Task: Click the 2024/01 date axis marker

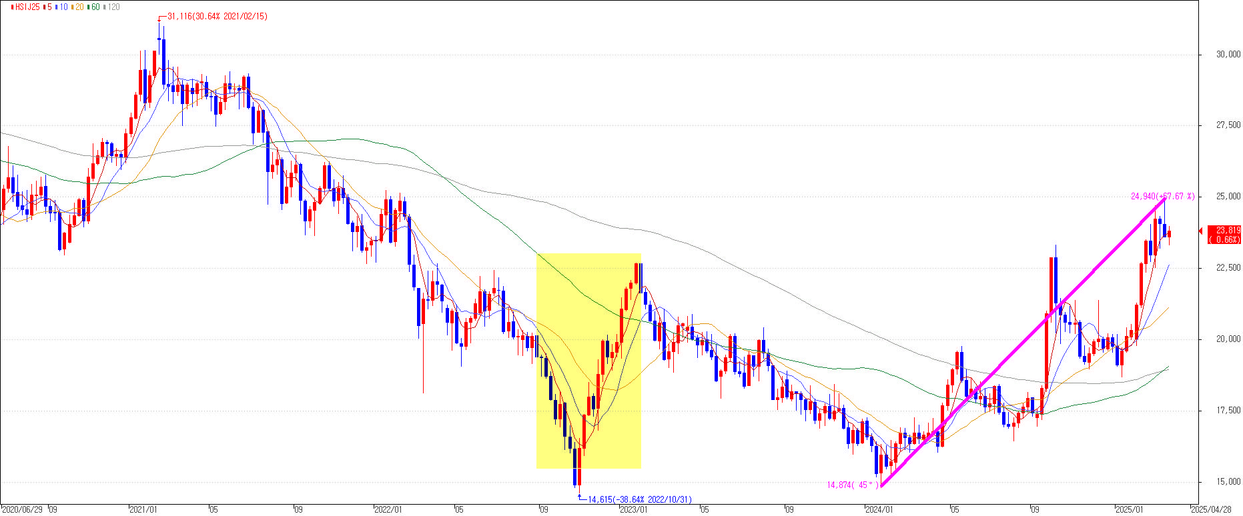Action: (879, 510)
